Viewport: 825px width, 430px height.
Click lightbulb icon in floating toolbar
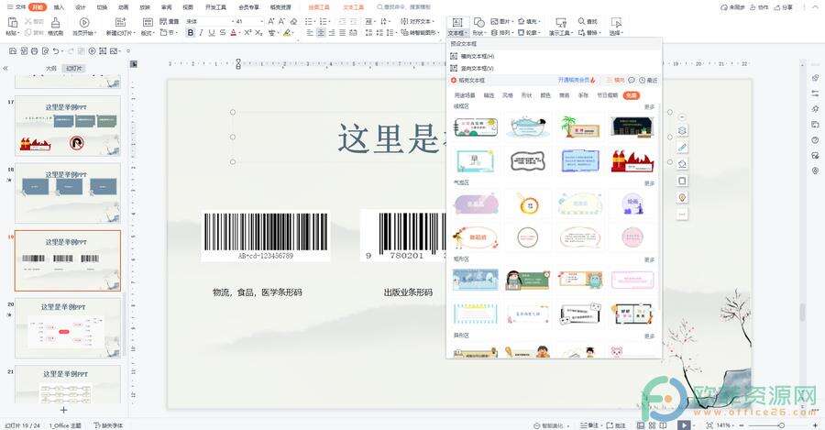(682, 197)
